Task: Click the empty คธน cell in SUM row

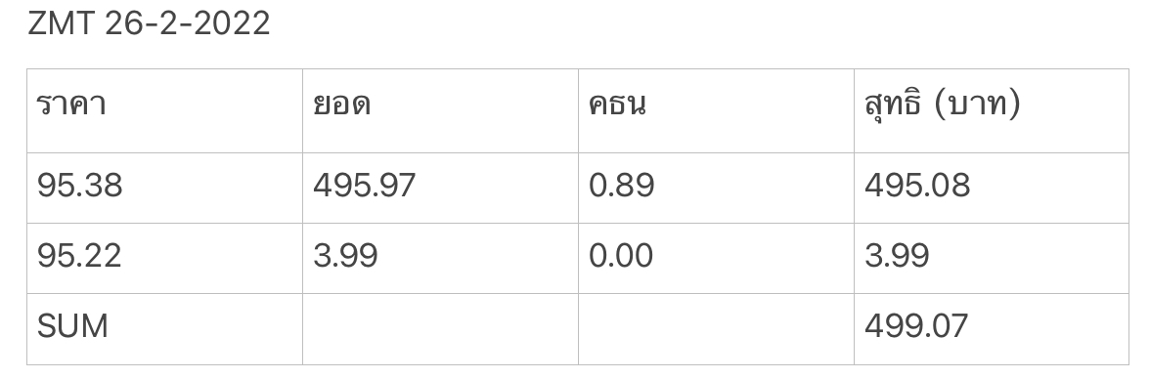Action: coord(717,329)
